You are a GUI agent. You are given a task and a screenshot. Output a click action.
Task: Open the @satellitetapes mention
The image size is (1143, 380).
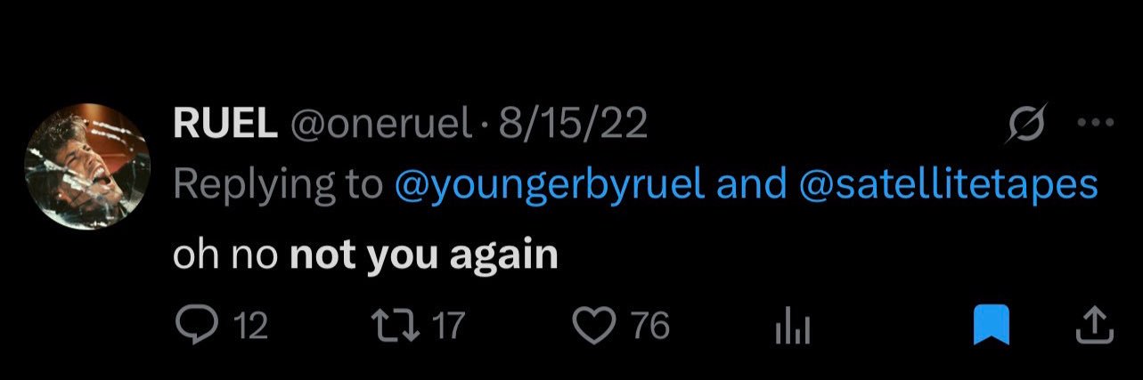point(951,183)
